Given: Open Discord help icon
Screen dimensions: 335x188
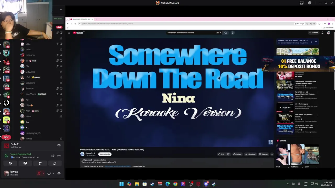Looking at the screenshot, I should [x=310, y=3].
